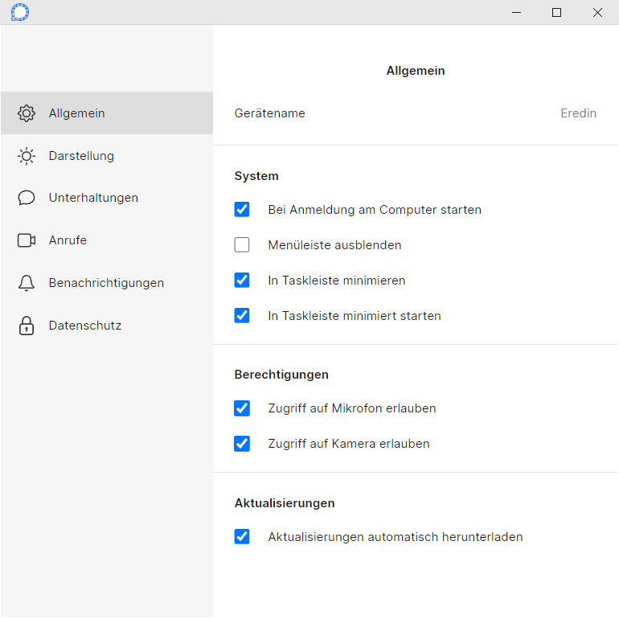619x619 pixels.
Task: Disable Aktualisierungen automatisch herunterladen
Action: pos(242,536)
